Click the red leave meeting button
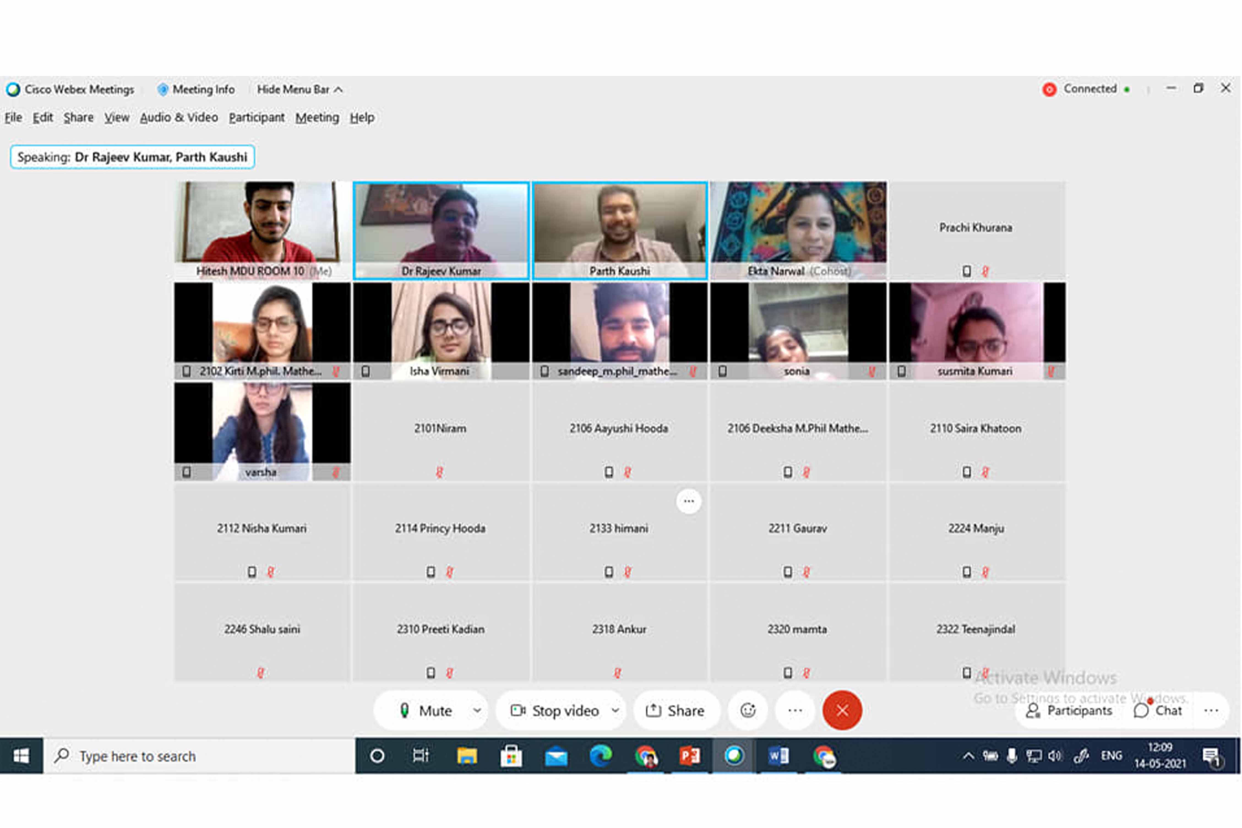The image size is (1242, 828). coord(842,711)
